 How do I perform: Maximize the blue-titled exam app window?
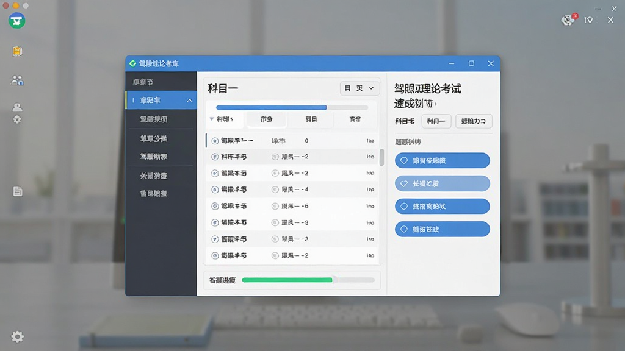471,63
